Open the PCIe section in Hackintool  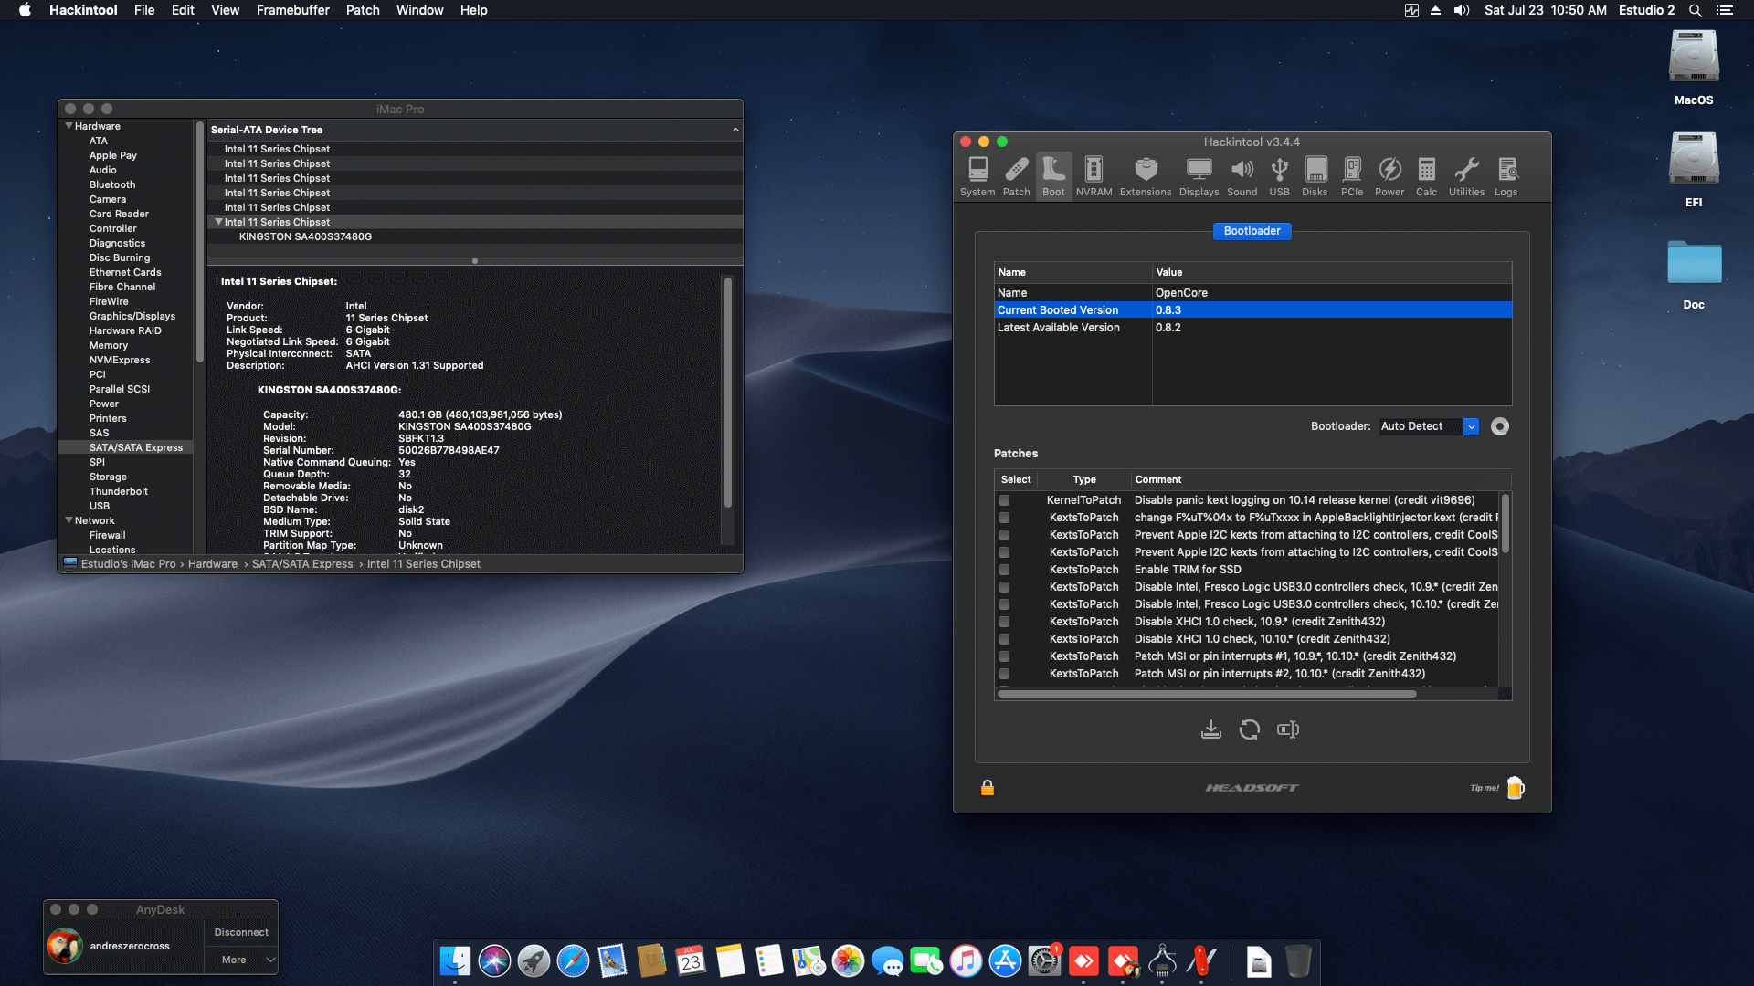pyautogui.click(x=1352, y=176)
